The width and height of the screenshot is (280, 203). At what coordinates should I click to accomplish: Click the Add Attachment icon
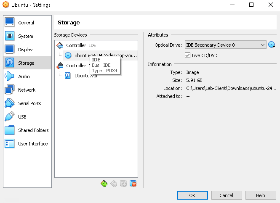[x=123, y=183]
